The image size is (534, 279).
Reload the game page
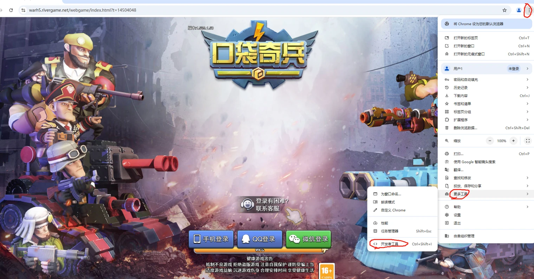[11, 10]
